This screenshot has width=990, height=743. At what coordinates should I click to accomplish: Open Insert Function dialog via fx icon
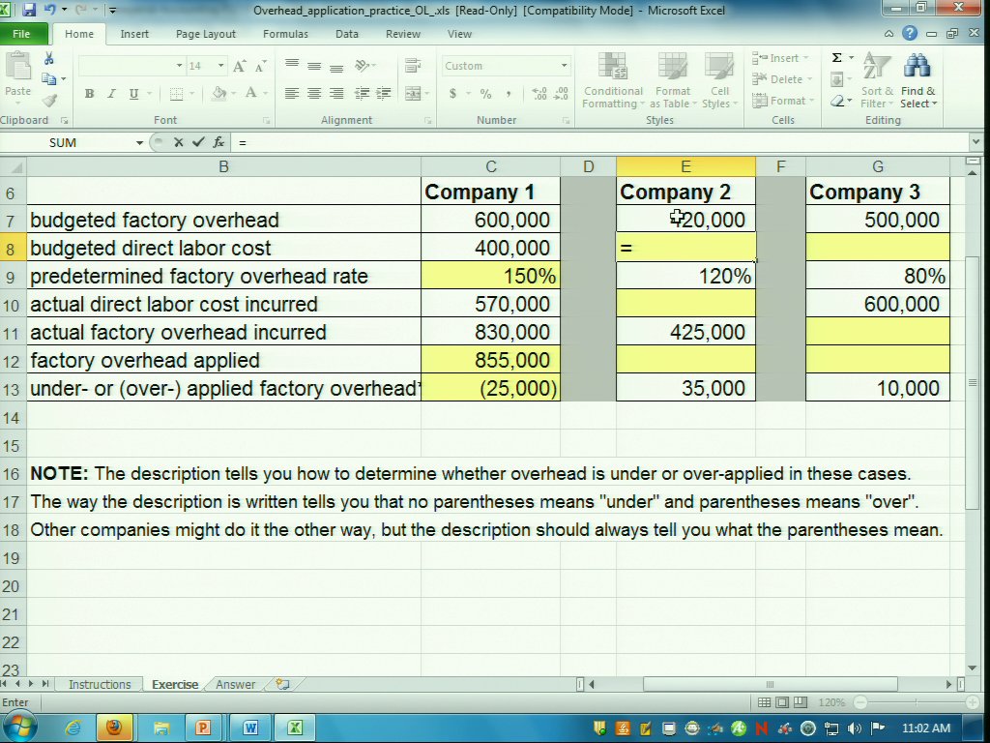(x=219, y=142)
